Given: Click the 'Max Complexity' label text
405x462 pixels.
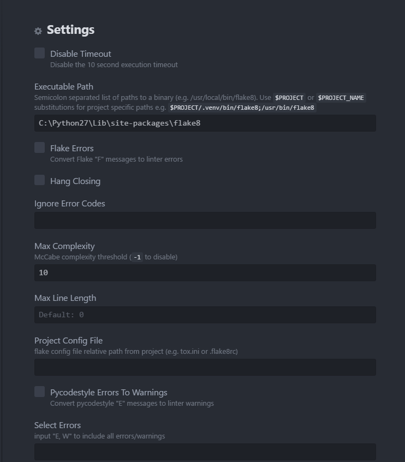Looking at the screenshot, I should pos(64,246).
